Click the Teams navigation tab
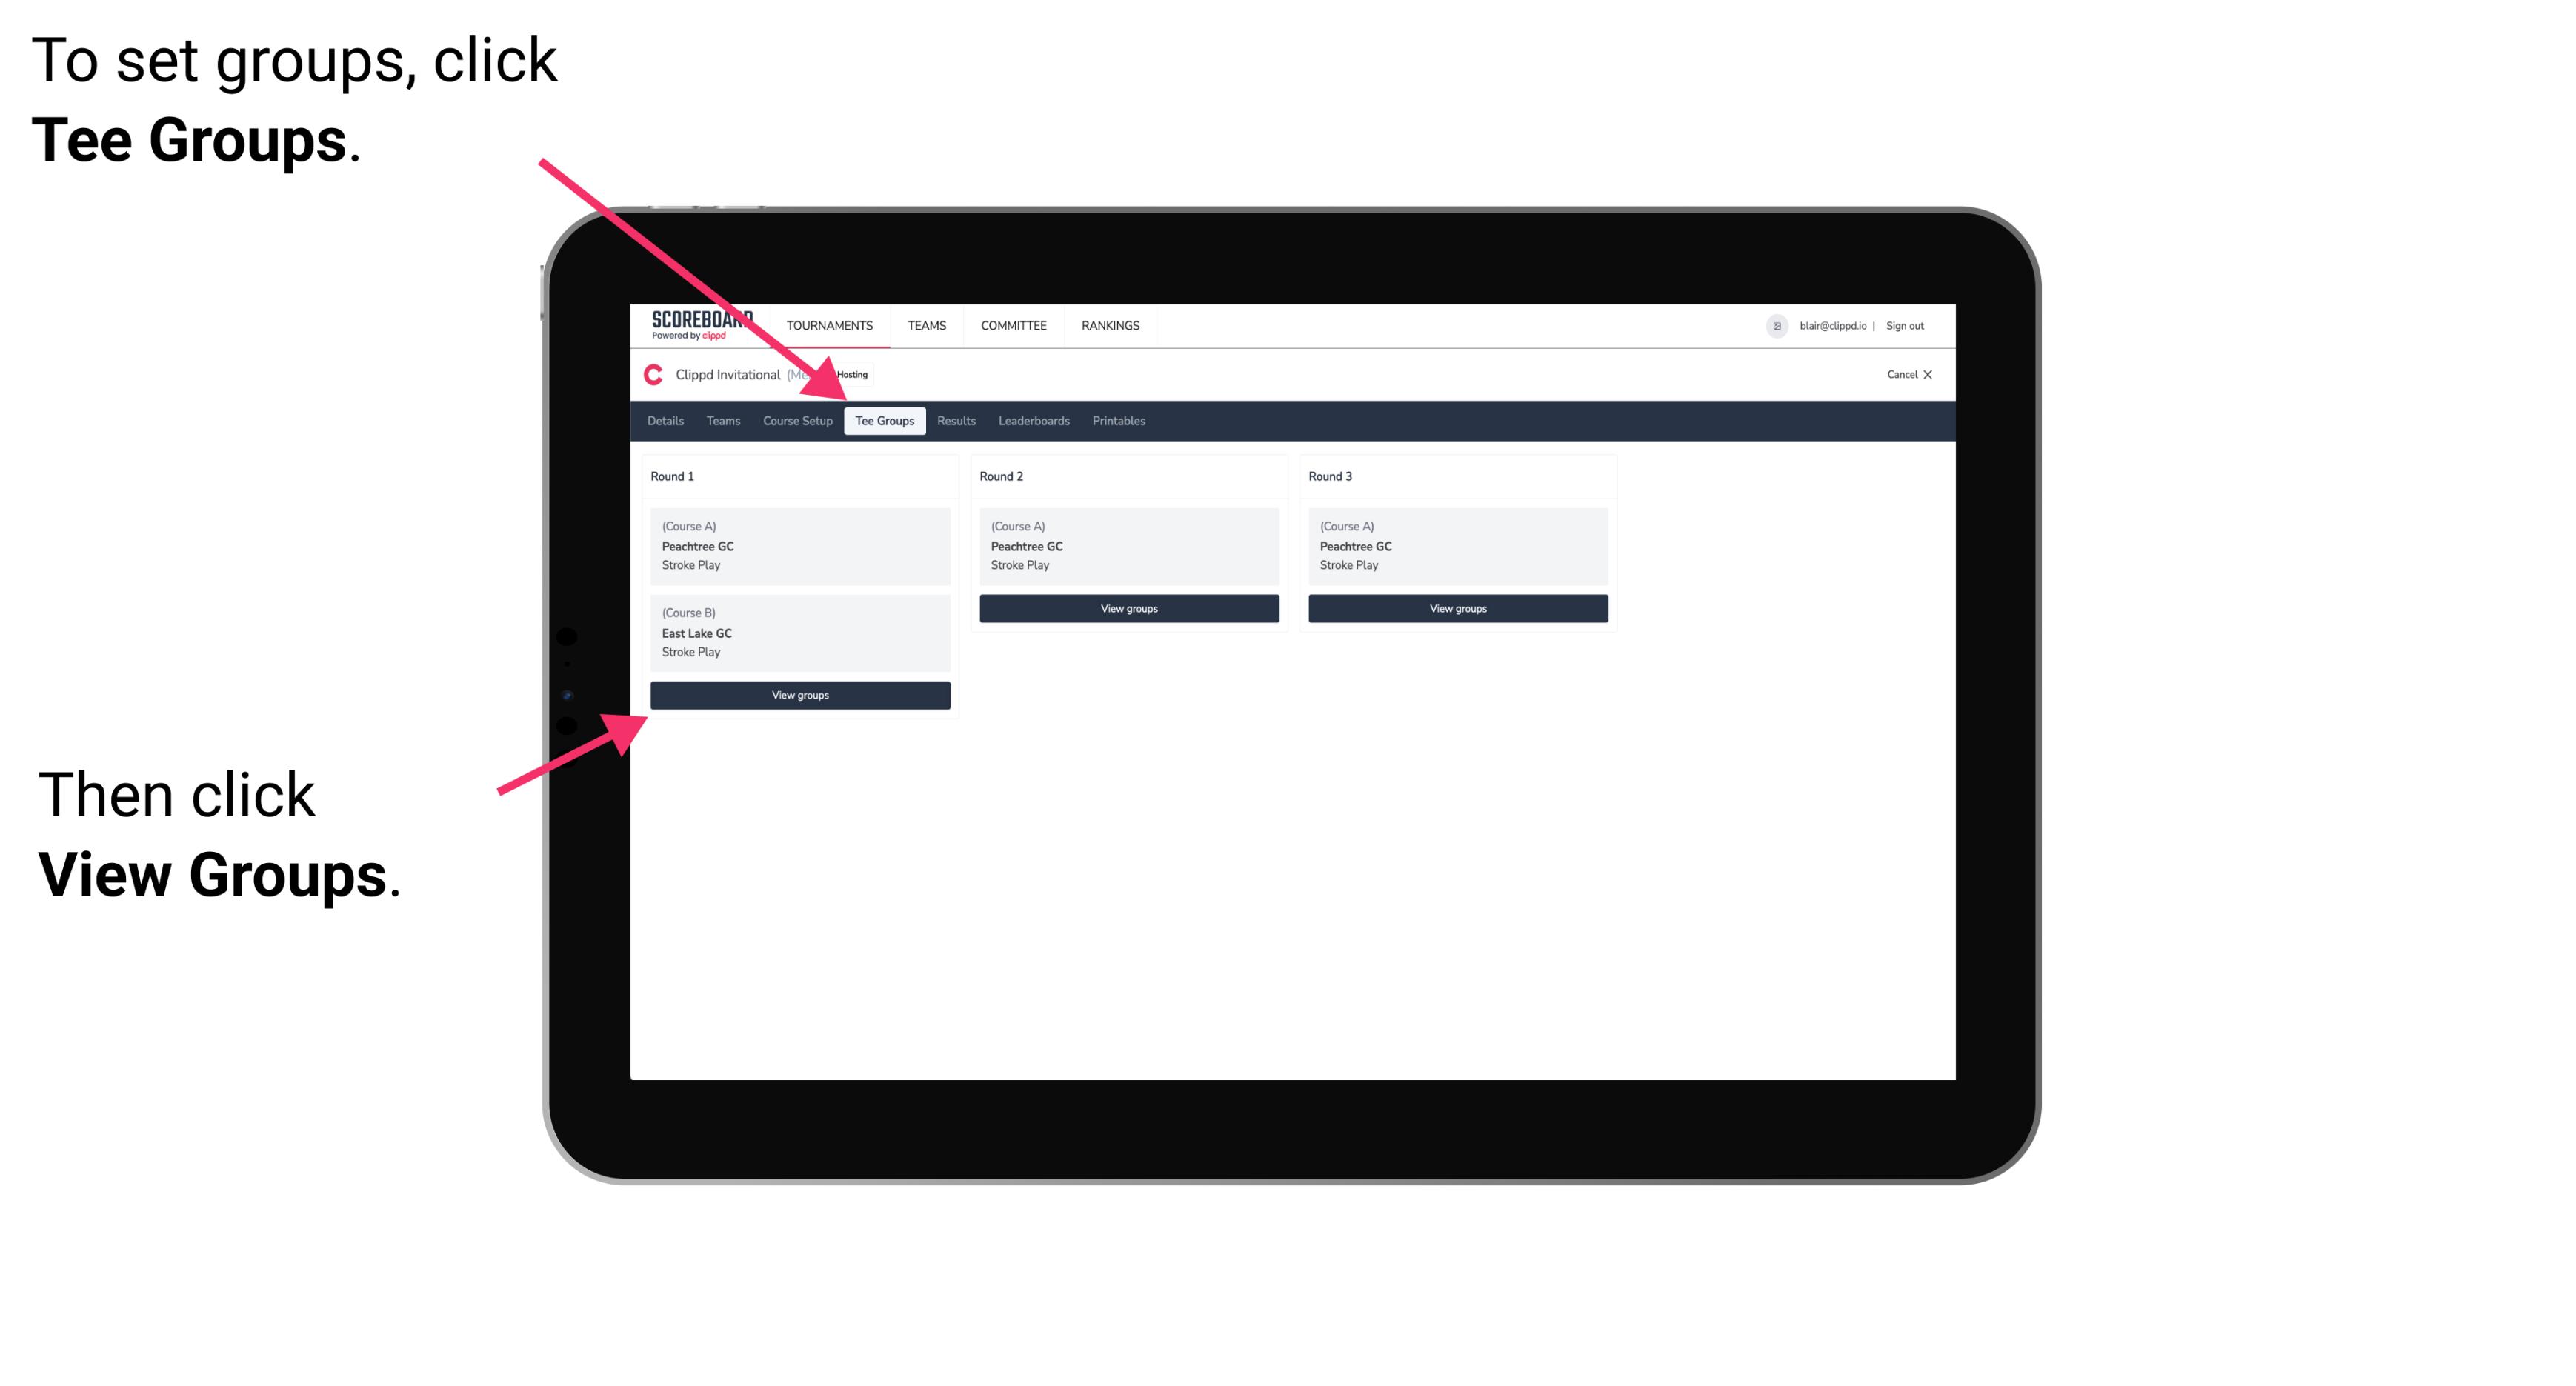2576x1386 pixels. [719, 422]
